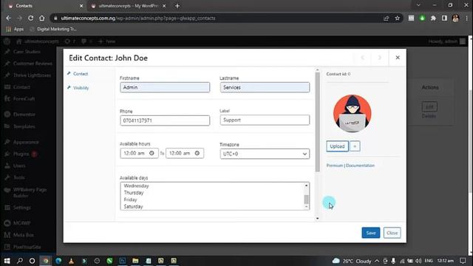Screen dimensions: 473x266
Task: Select Wednesday in Available days list
Action: coord(136,185)
